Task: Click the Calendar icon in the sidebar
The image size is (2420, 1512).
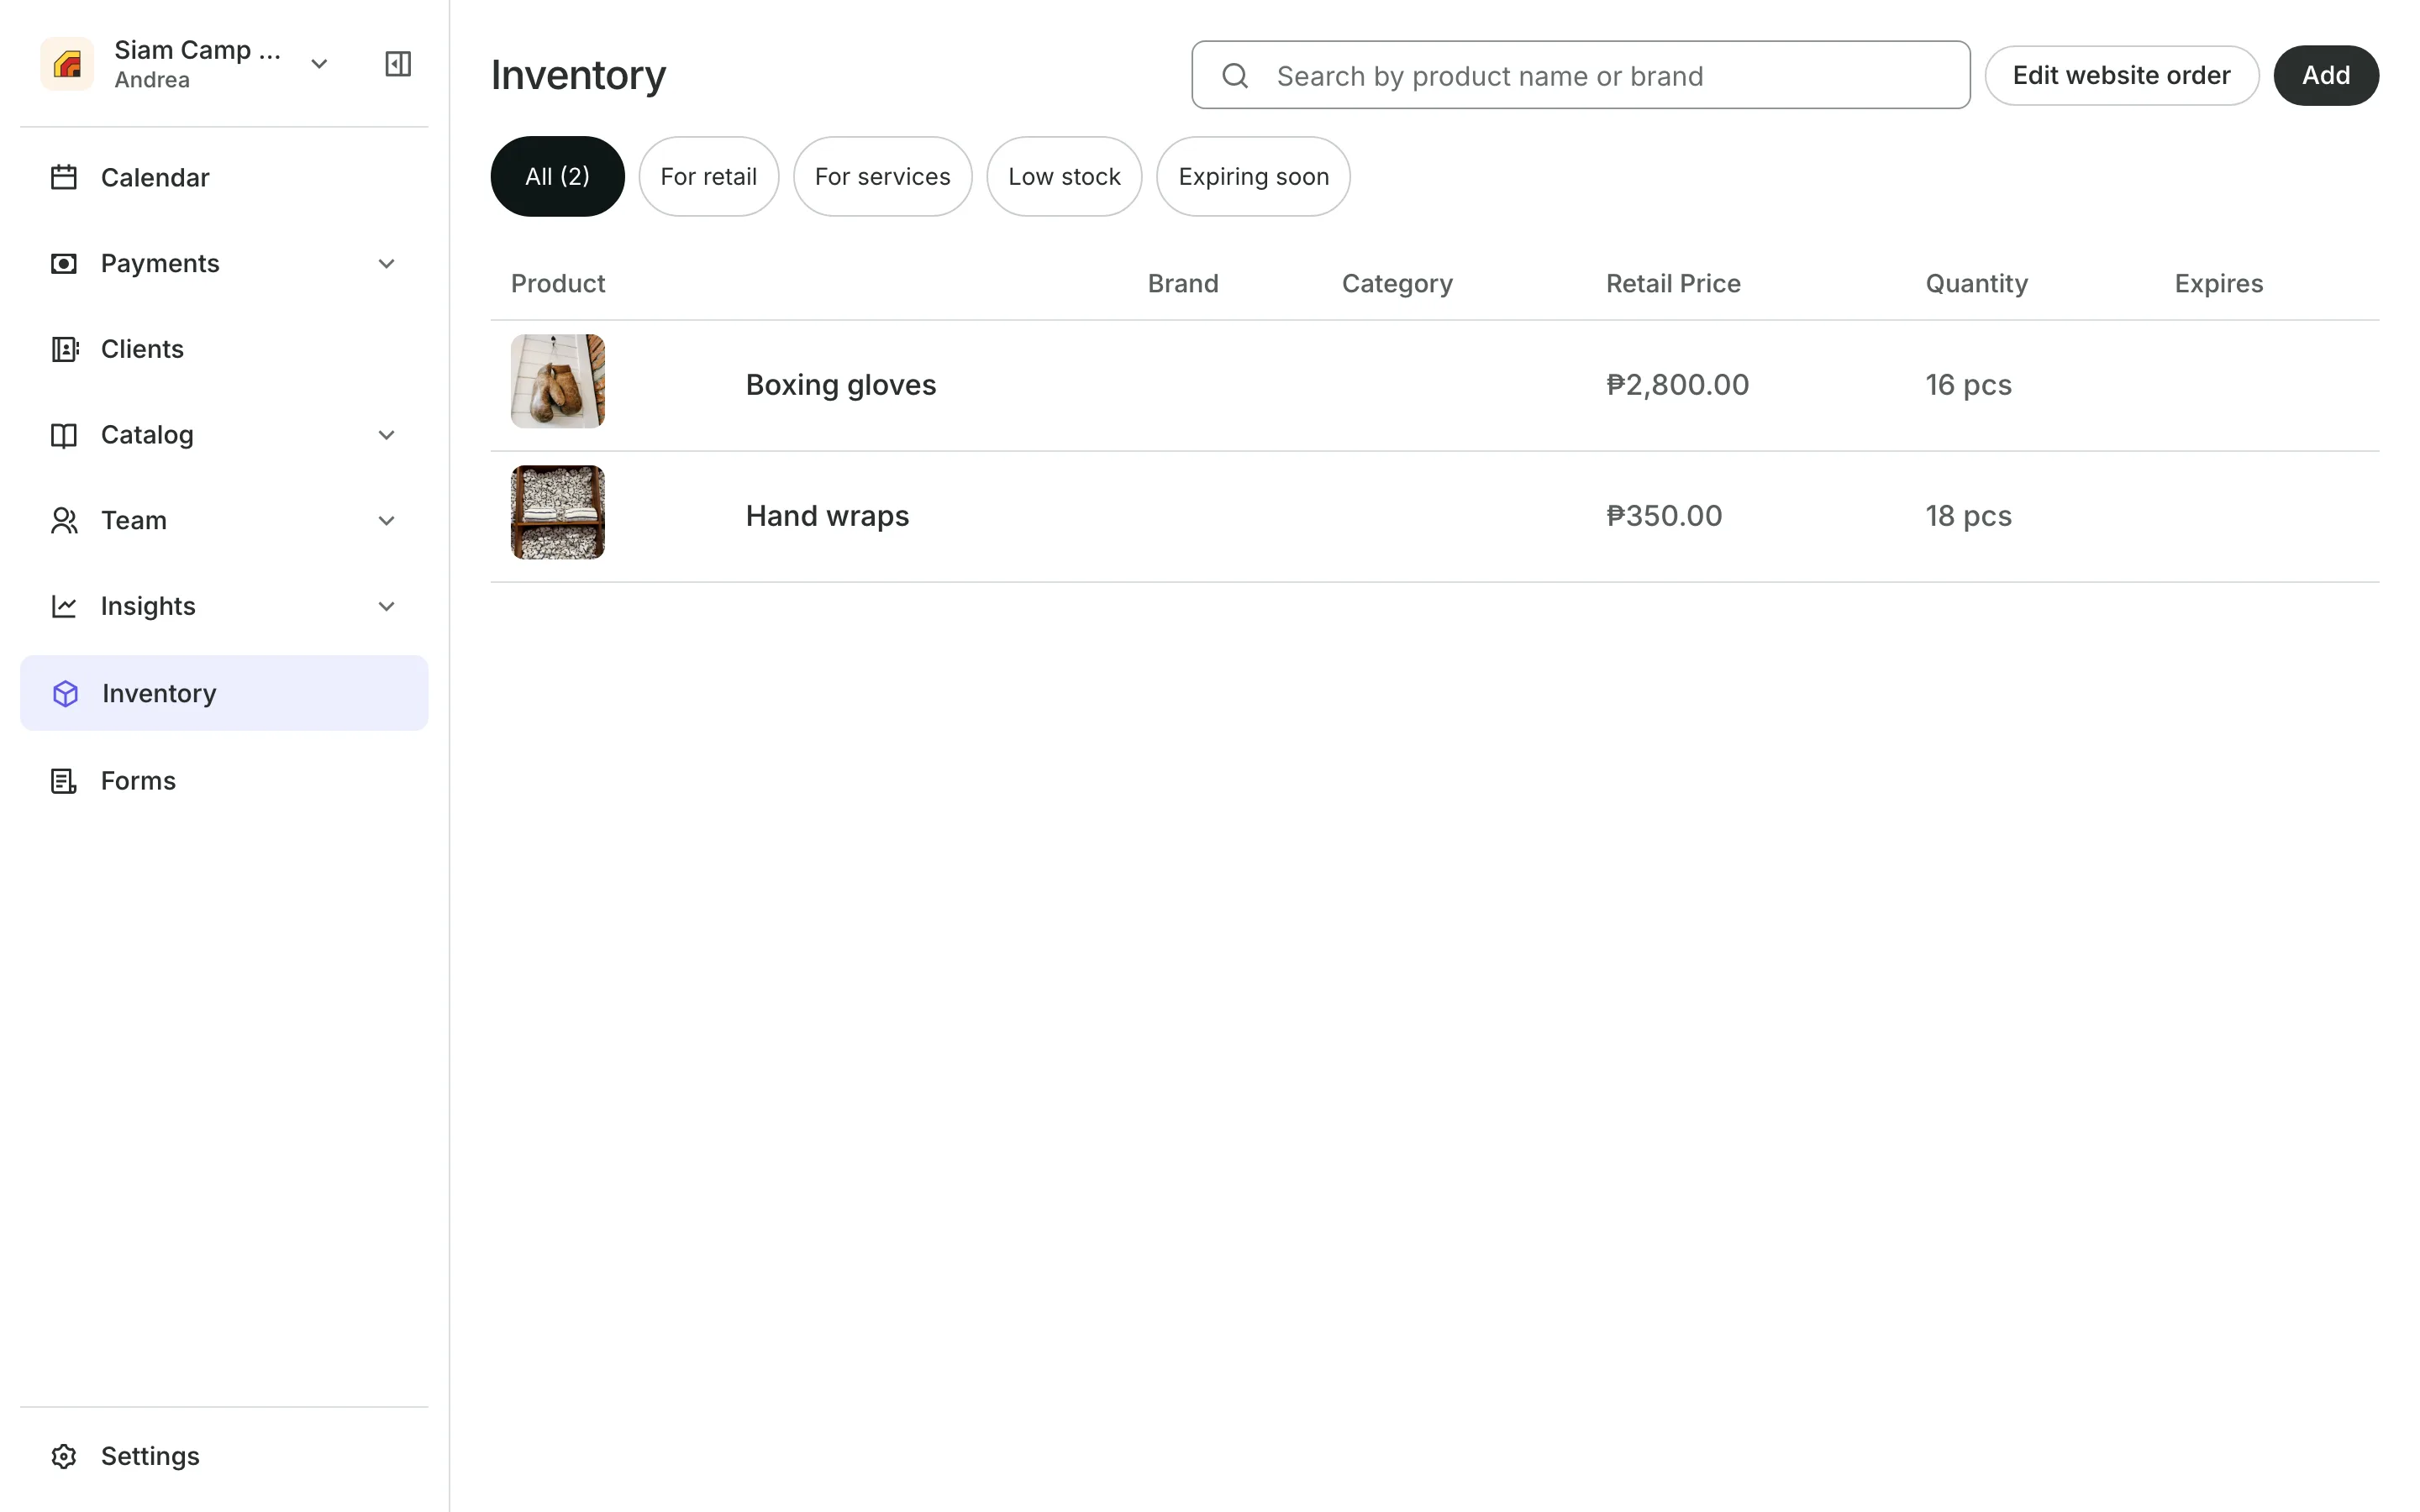Action: (64, 178)
